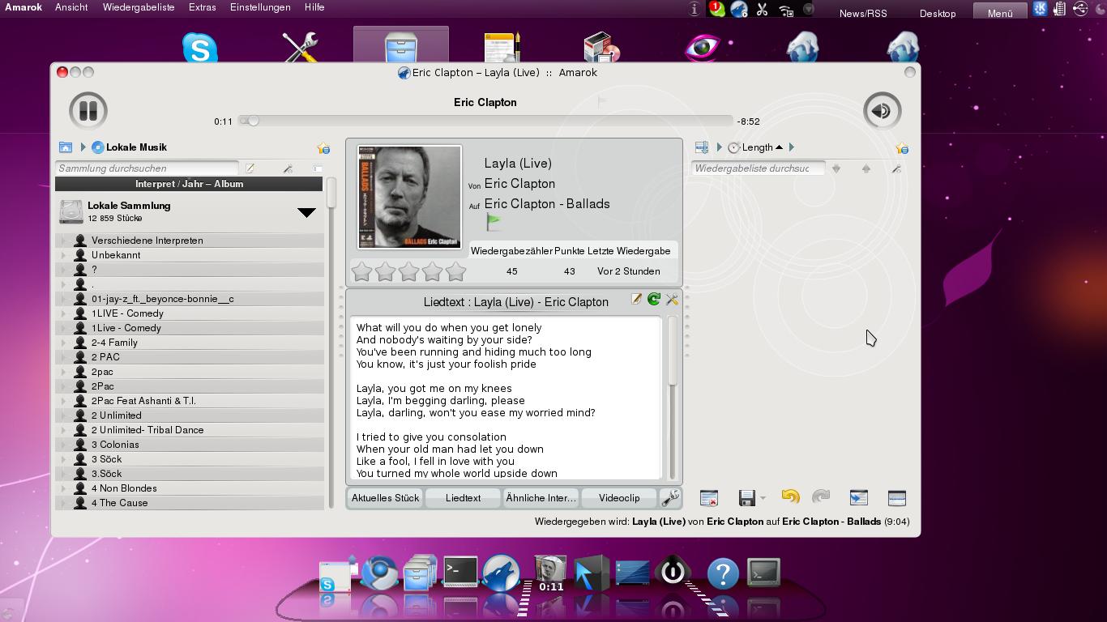Open playlist search options wrench icon
Image resolution: width=1107 pixels, height=622 pixels.
(x=896, y=168)
